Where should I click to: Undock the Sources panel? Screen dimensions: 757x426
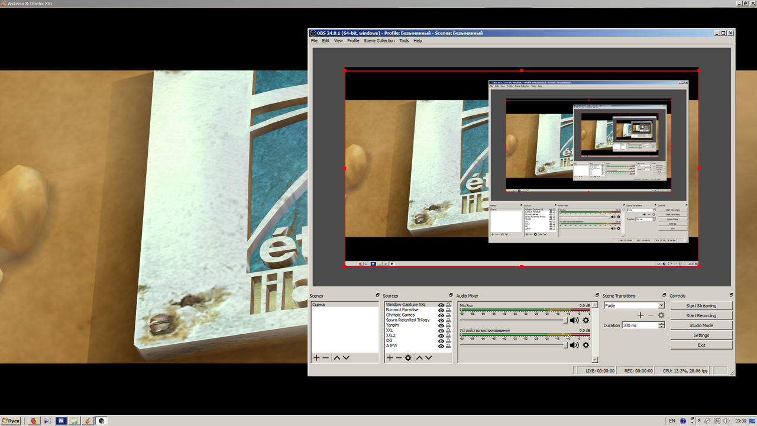[451, 295]
